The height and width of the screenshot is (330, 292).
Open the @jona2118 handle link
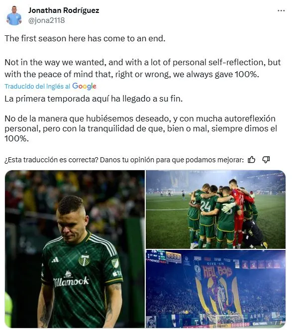[46, 20]
